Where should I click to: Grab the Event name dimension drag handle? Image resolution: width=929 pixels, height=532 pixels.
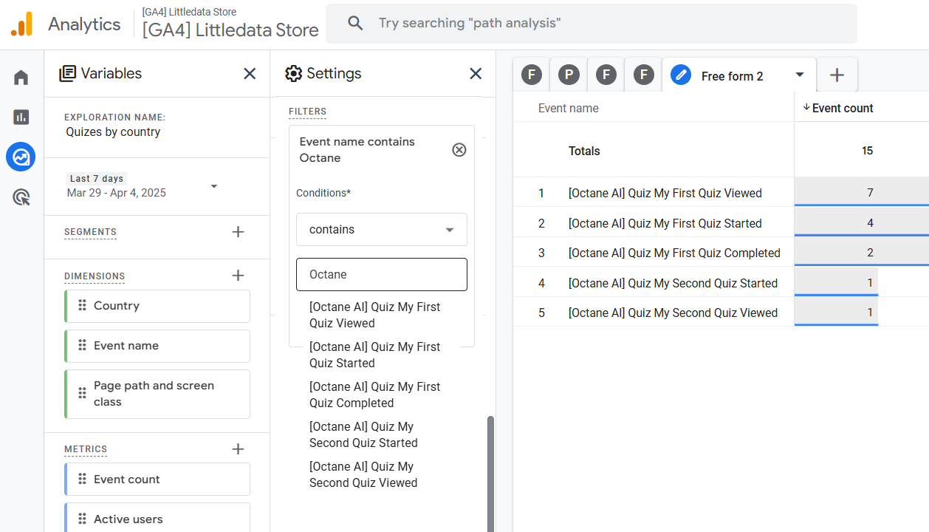pos(83,346)
